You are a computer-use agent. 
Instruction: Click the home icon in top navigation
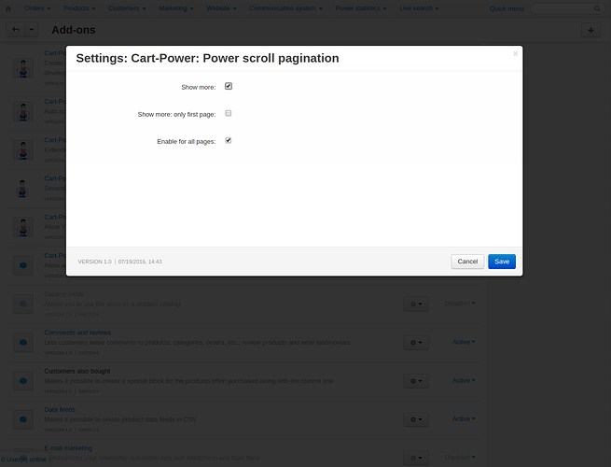7,8
